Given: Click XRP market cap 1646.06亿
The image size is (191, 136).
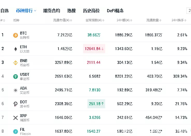Looking at the screenshot, I should point(64,118).
